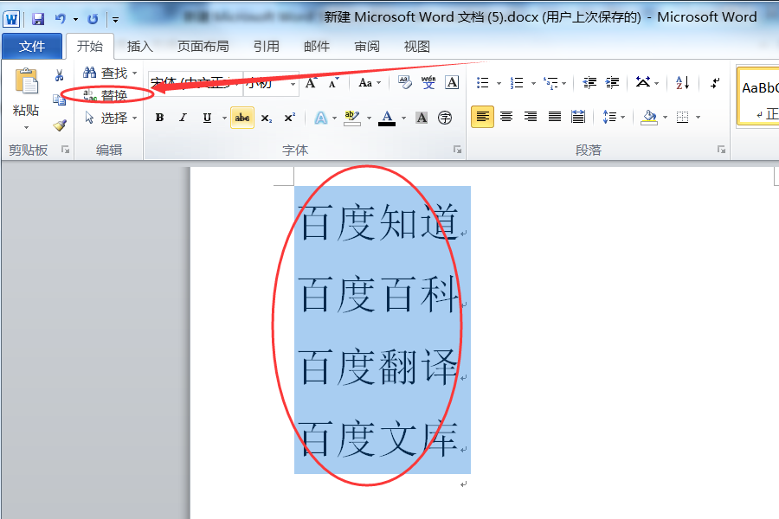Open Text Effects glowing A
The height and width of the screenshot is (519, 779).
coord(321,119)
